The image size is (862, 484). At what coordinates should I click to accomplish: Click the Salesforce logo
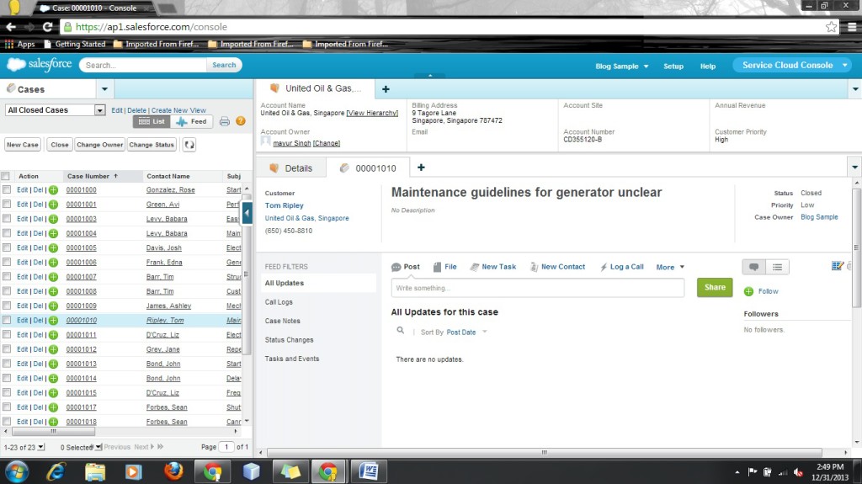coord(39,64)
